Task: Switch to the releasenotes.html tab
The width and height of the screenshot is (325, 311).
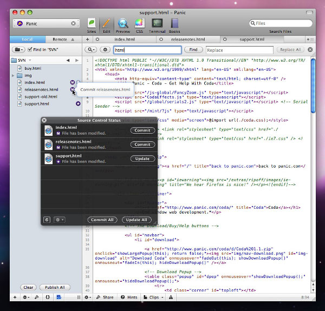Action: [x=188, y=39]
